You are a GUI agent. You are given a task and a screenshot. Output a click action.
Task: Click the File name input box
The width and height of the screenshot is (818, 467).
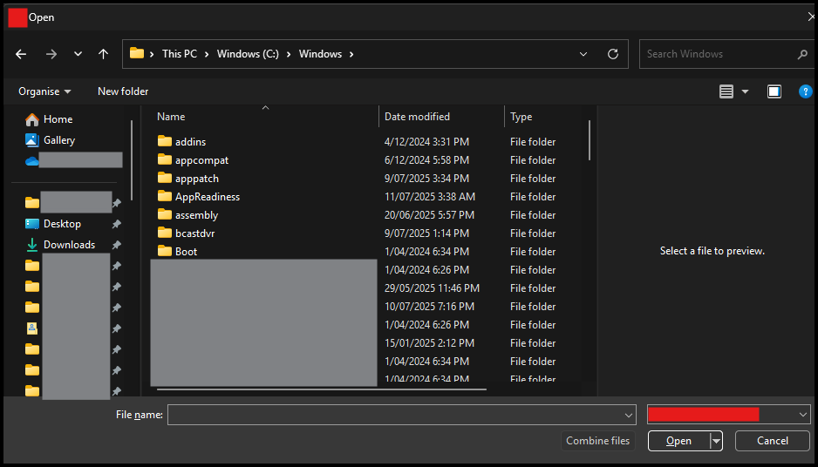tap(402, 415)
